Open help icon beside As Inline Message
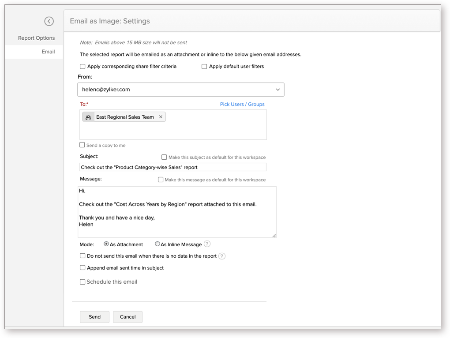The height and width of the screenshot is (338, 450). pos(207,244)
